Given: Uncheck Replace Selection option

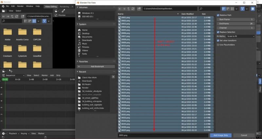Looking at the screenshot, I should [x=218, y=32].
